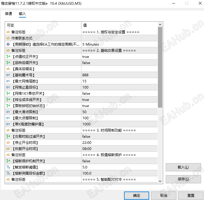Click the 保存(S) button
The height and width of the screenshot is (200, 204).
183,179
